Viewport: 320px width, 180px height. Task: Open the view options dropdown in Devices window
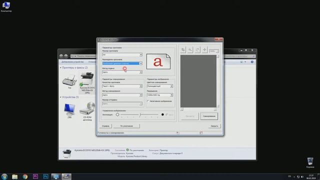[245, 62]
